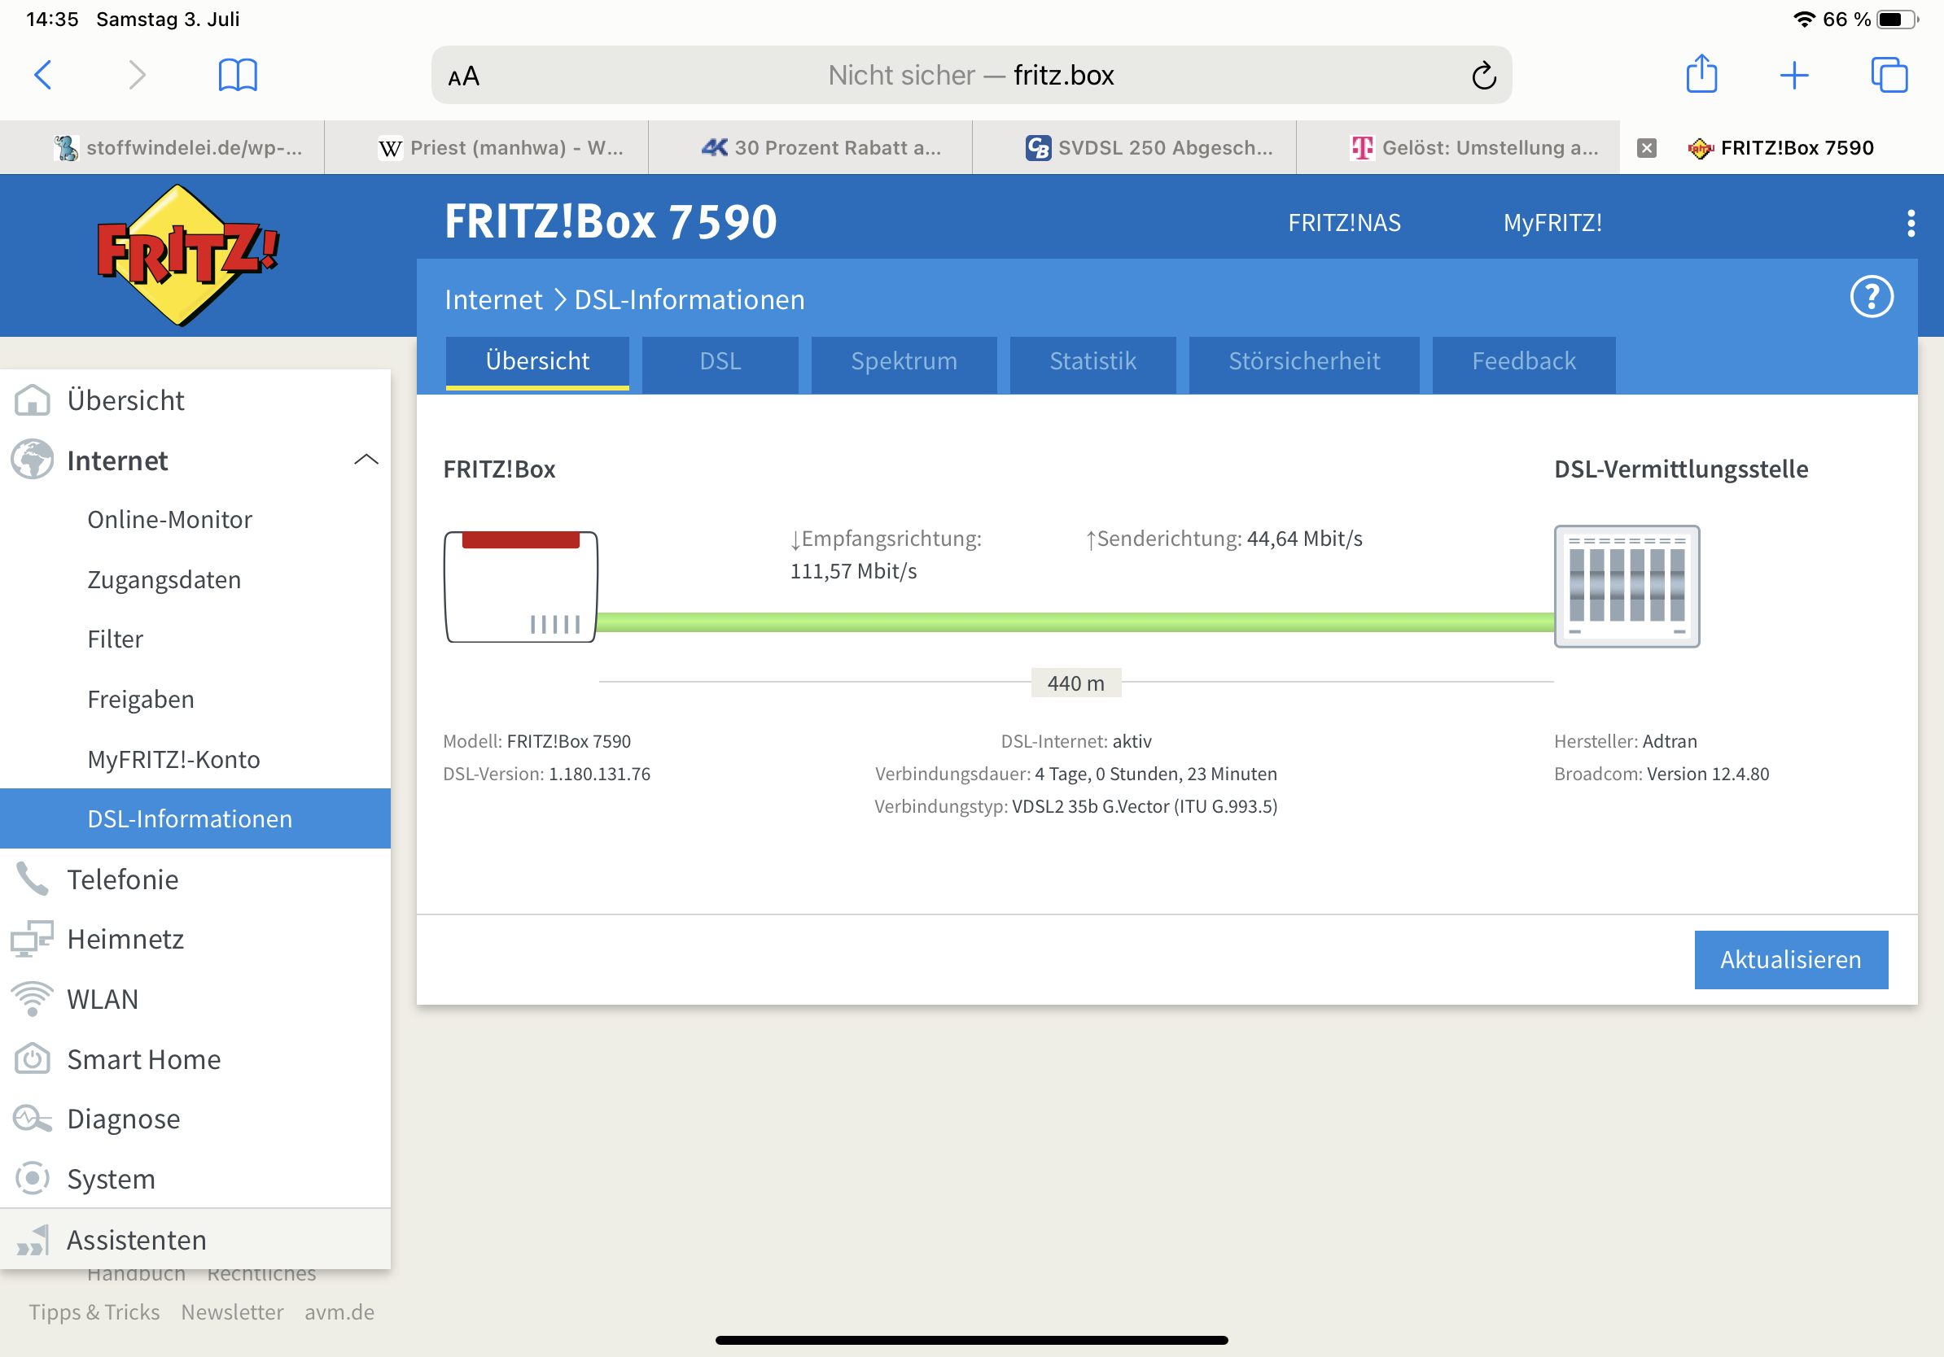Switch to the Spektrum tab

904,361
